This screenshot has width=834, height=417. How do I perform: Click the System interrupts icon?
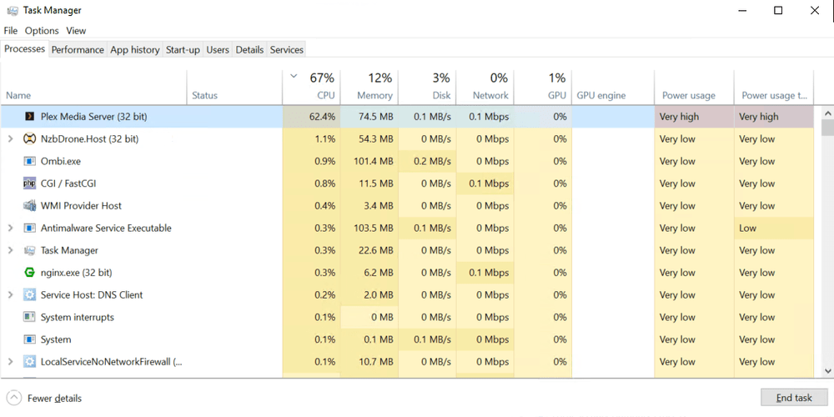[x=30, y=317]
